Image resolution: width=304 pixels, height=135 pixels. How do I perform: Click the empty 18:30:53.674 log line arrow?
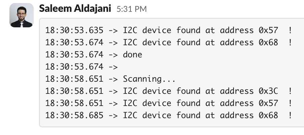113,67
